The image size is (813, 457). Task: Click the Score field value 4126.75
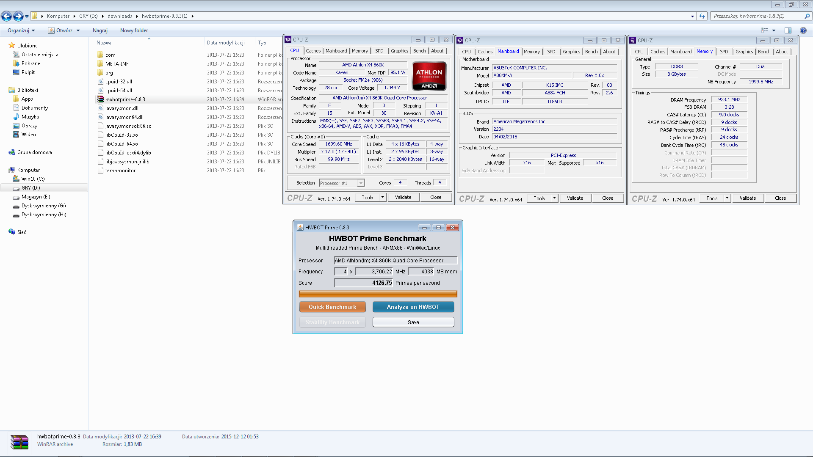click(x=364, y=283)
